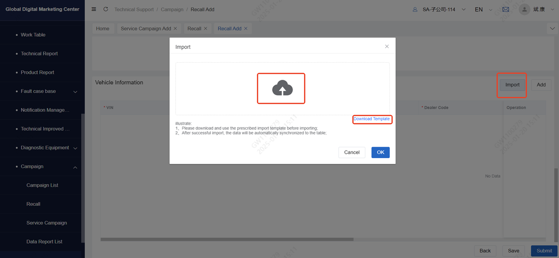Screen dimensions: 559x258
Task: Switch to the Home tab
Action: point(102,29)
